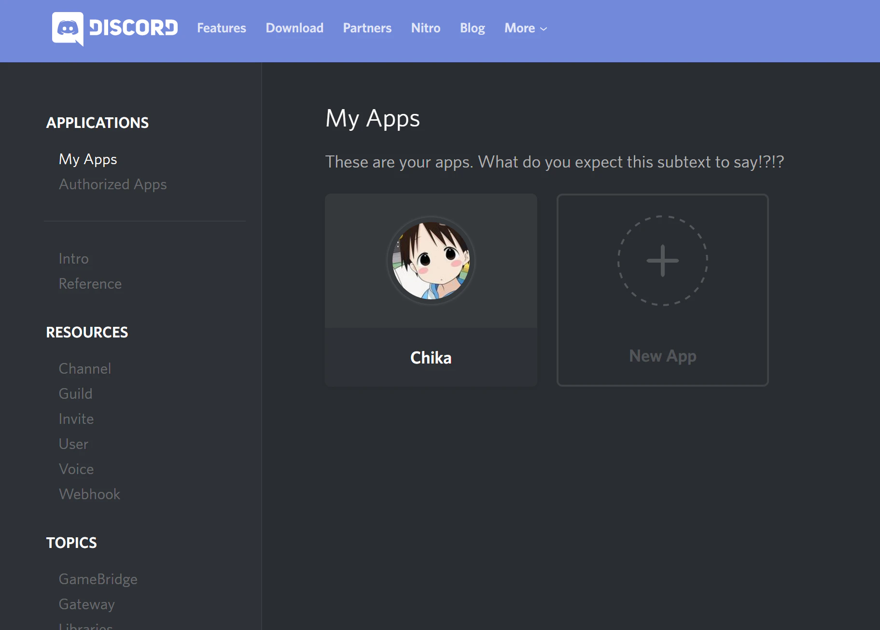The width and height of the screenshot is (880, 630).
Task: Click the 'These are your apps' subtext
Action: coord(555,162)
